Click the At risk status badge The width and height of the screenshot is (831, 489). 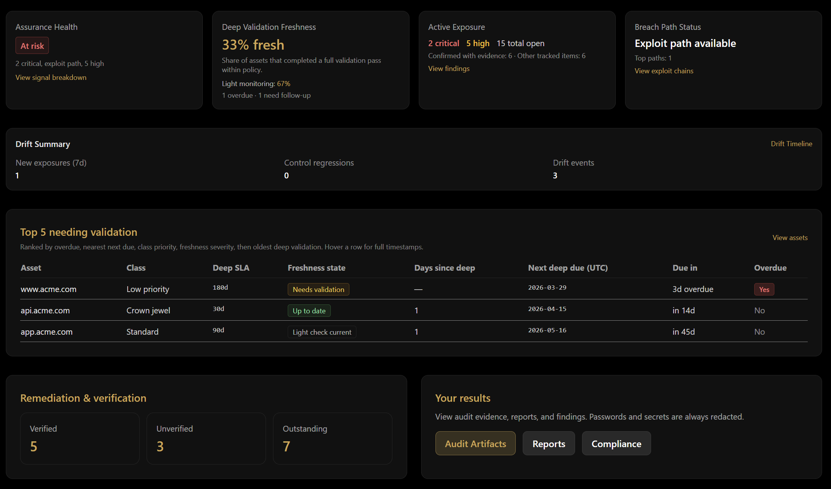32,46
